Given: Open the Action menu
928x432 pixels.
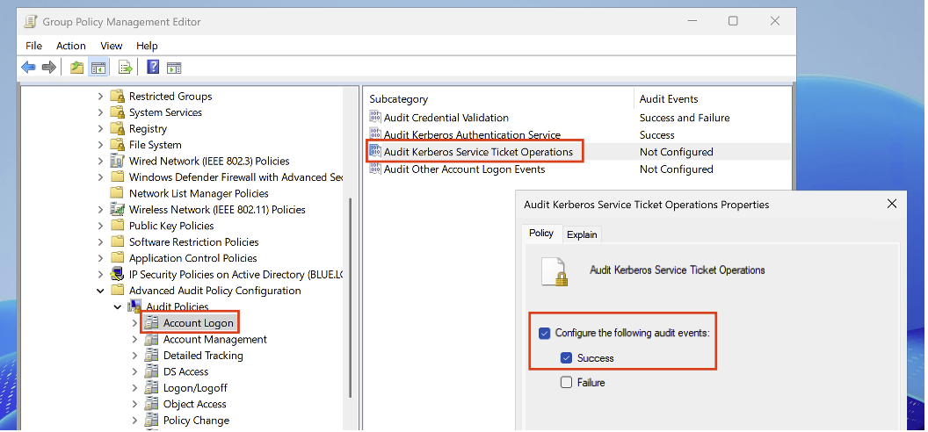Looking at the screenshot, I should 71,46.
